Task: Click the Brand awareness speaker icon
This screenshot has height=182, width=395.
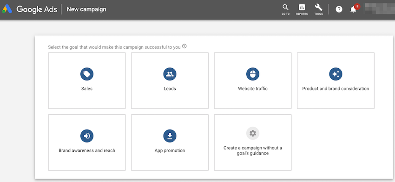Action: click(x=87, y=136)
